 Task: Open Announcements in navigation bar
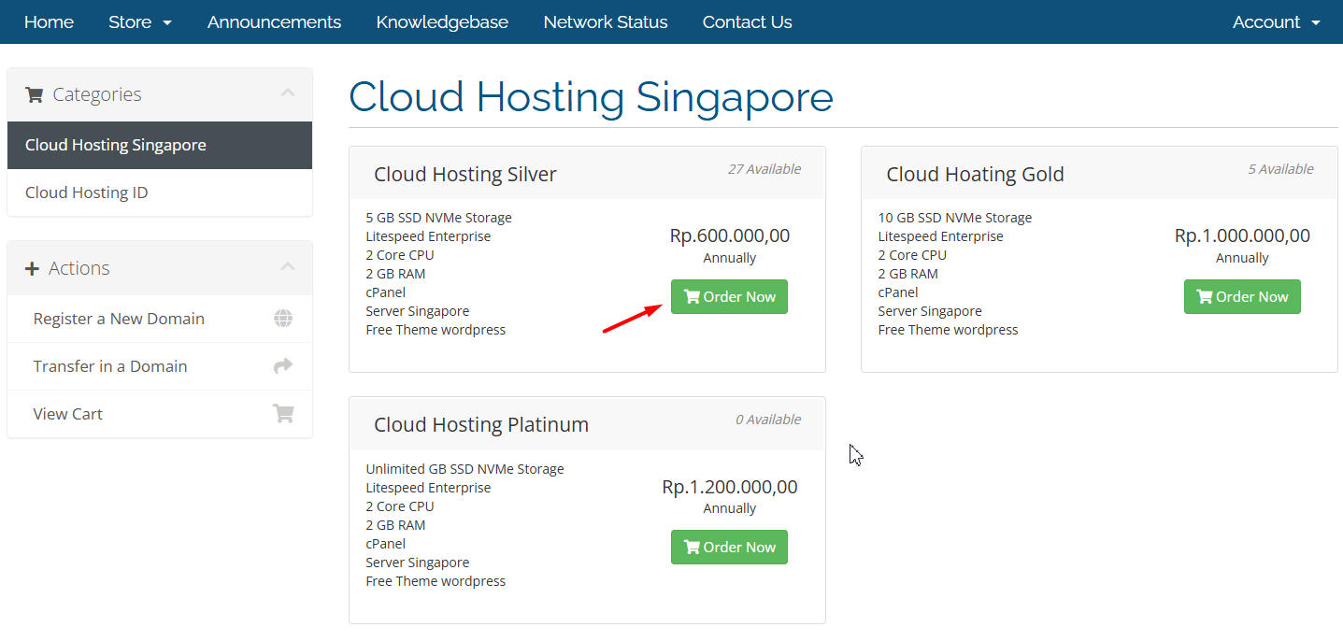[x=274, y=22]
